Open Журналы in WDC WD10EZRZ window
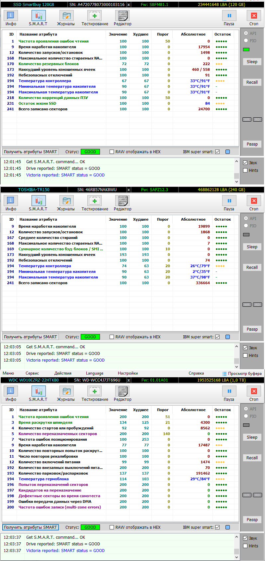The width and height of the screenshot is (267, 561). point(66,393)
